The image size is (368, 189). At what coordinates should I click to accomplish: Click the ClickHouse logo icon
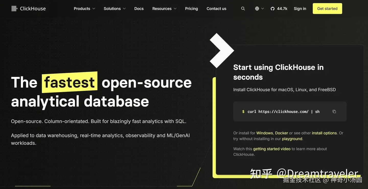coord(14,8)
